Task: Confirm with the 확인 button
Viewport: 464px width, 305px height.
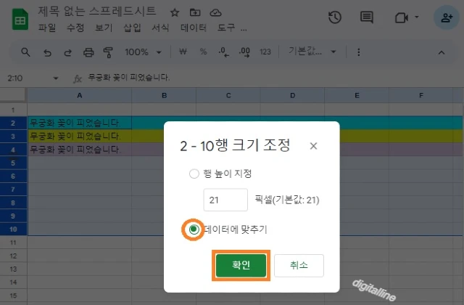Action: point(241,265)
